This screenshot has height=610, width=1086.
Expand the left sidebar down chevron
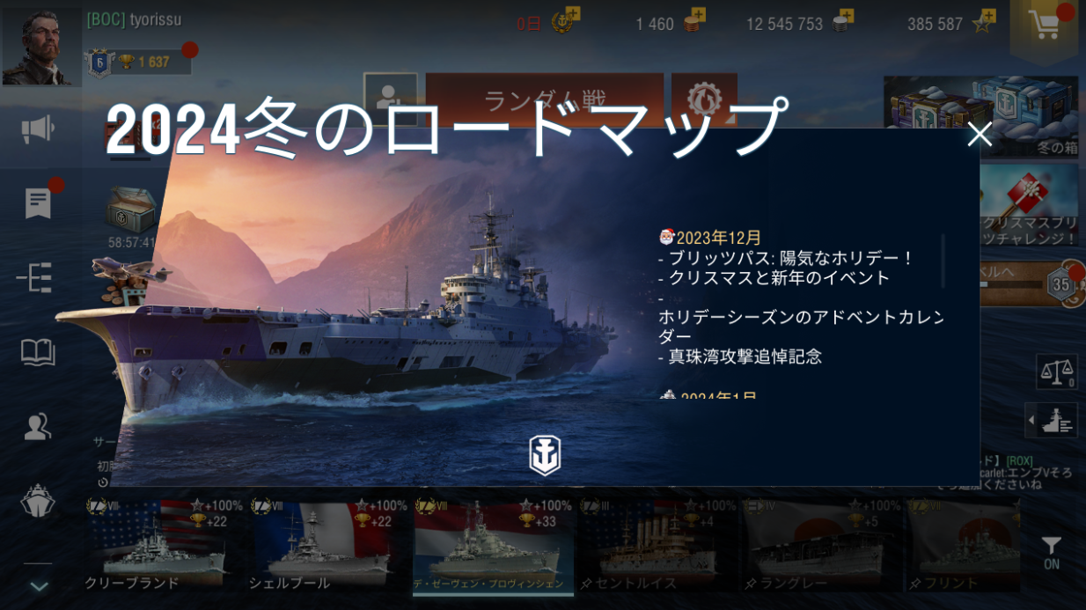pyautogui.click(x=40, y=585)
